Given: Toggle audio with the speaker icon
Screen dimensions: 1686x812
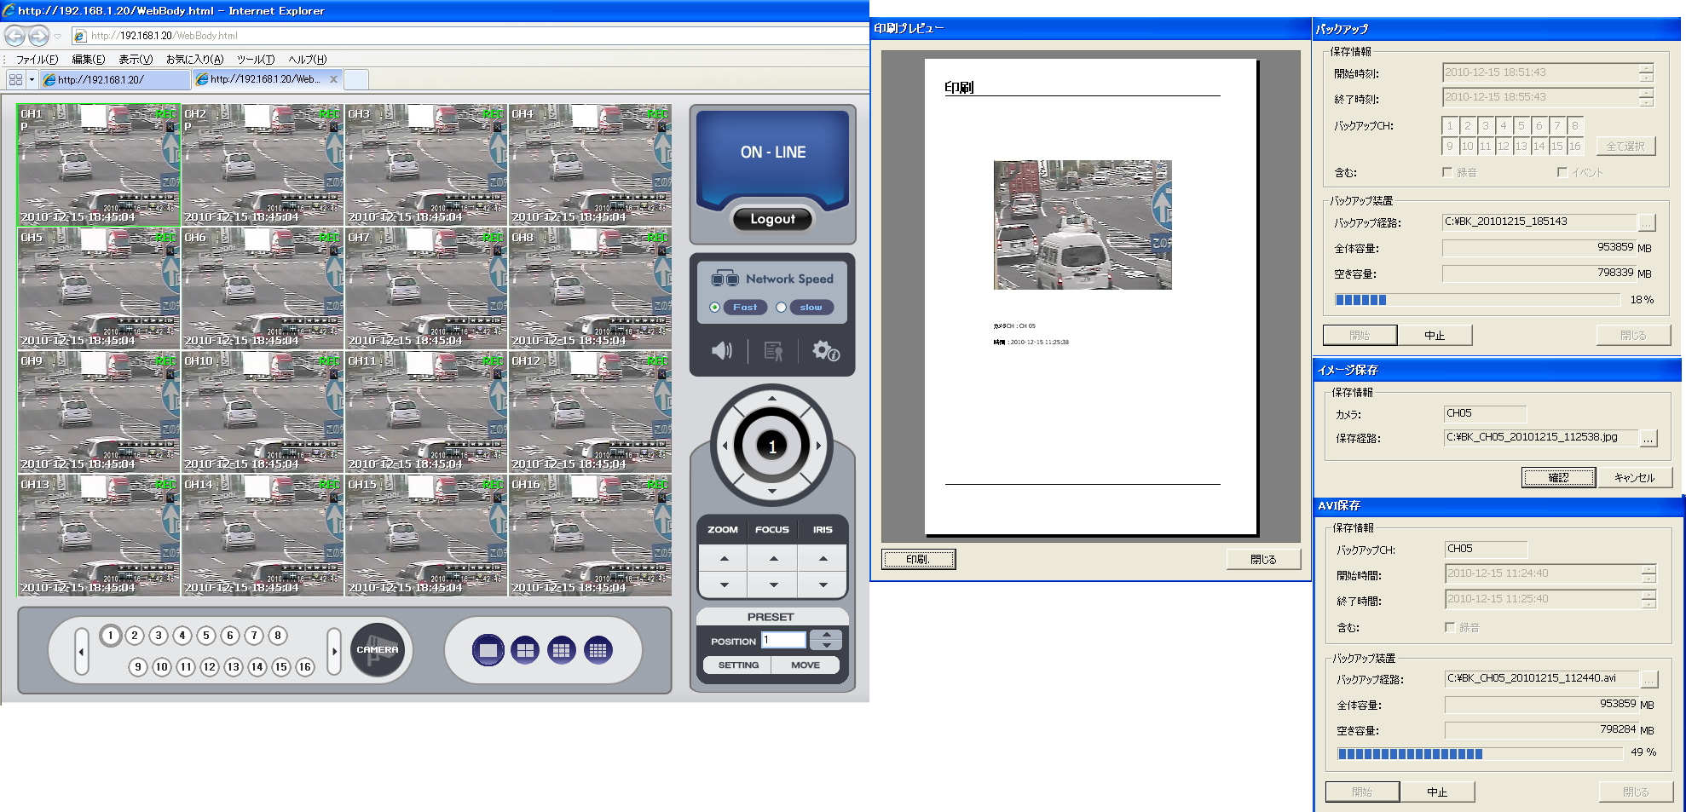Looking at the screenshot, I should point(722,350).
